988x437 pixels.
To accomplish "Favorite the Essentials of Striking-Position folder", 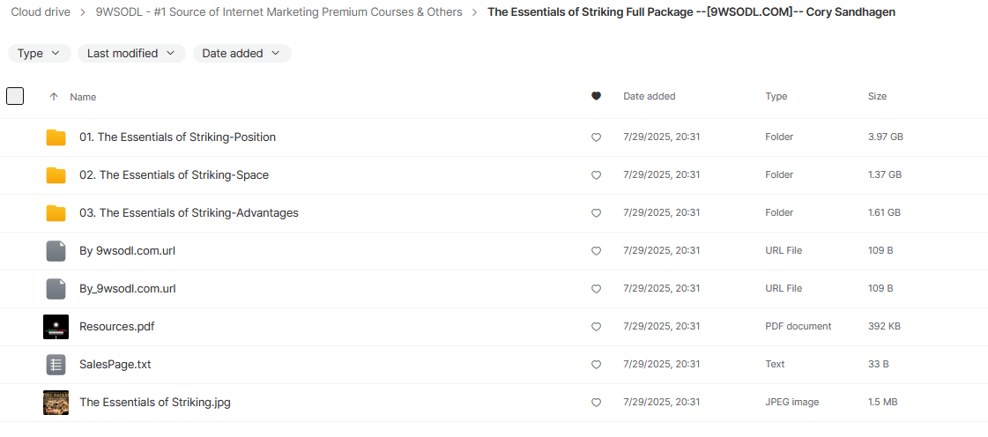I will (596, 137).
